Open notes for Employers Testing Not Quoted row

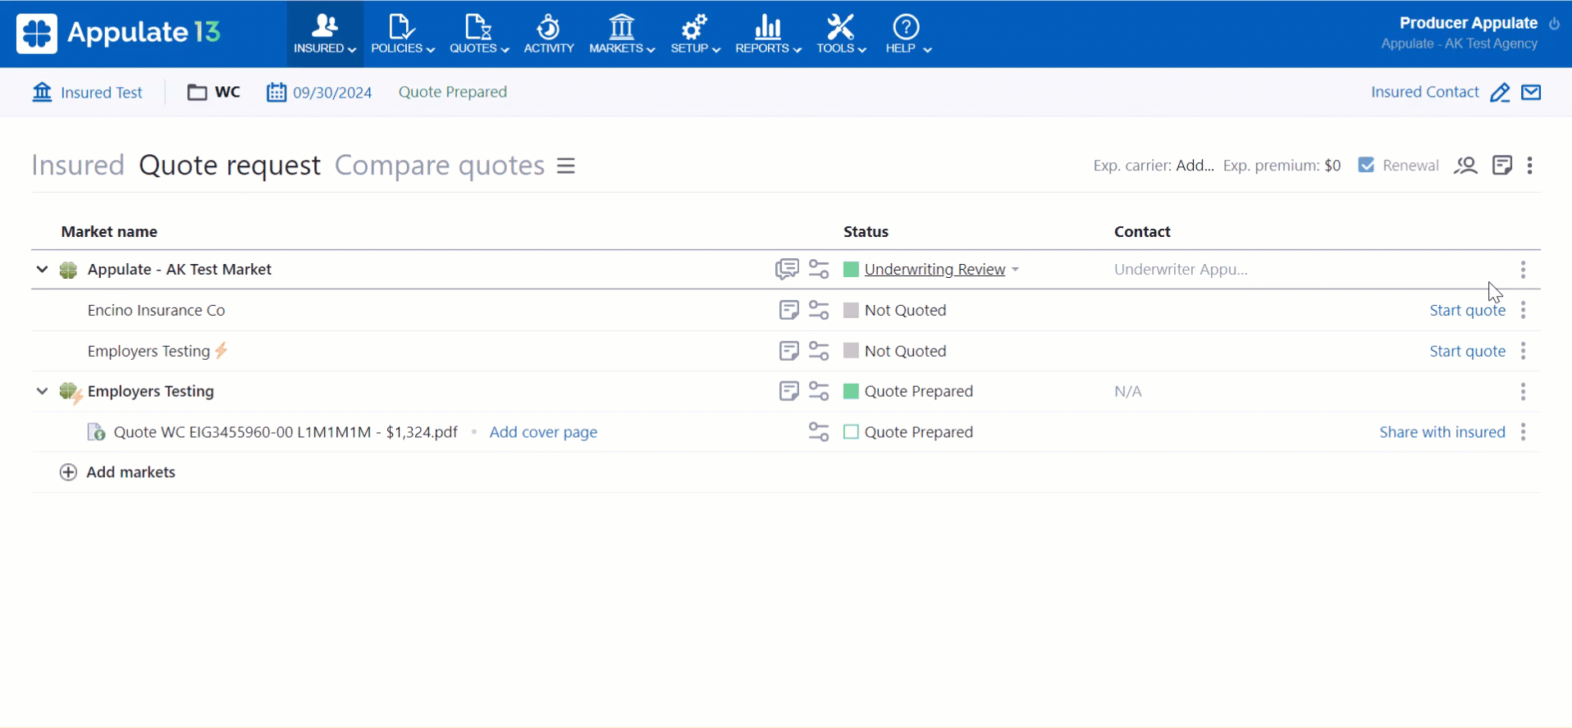pos(788,351)
